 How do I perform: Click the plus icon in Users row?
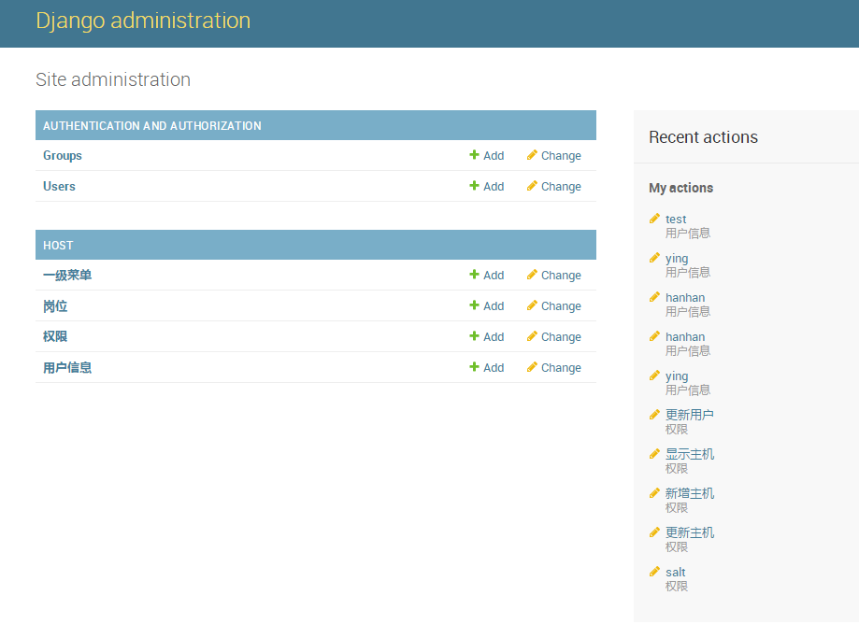pos(474,187)
